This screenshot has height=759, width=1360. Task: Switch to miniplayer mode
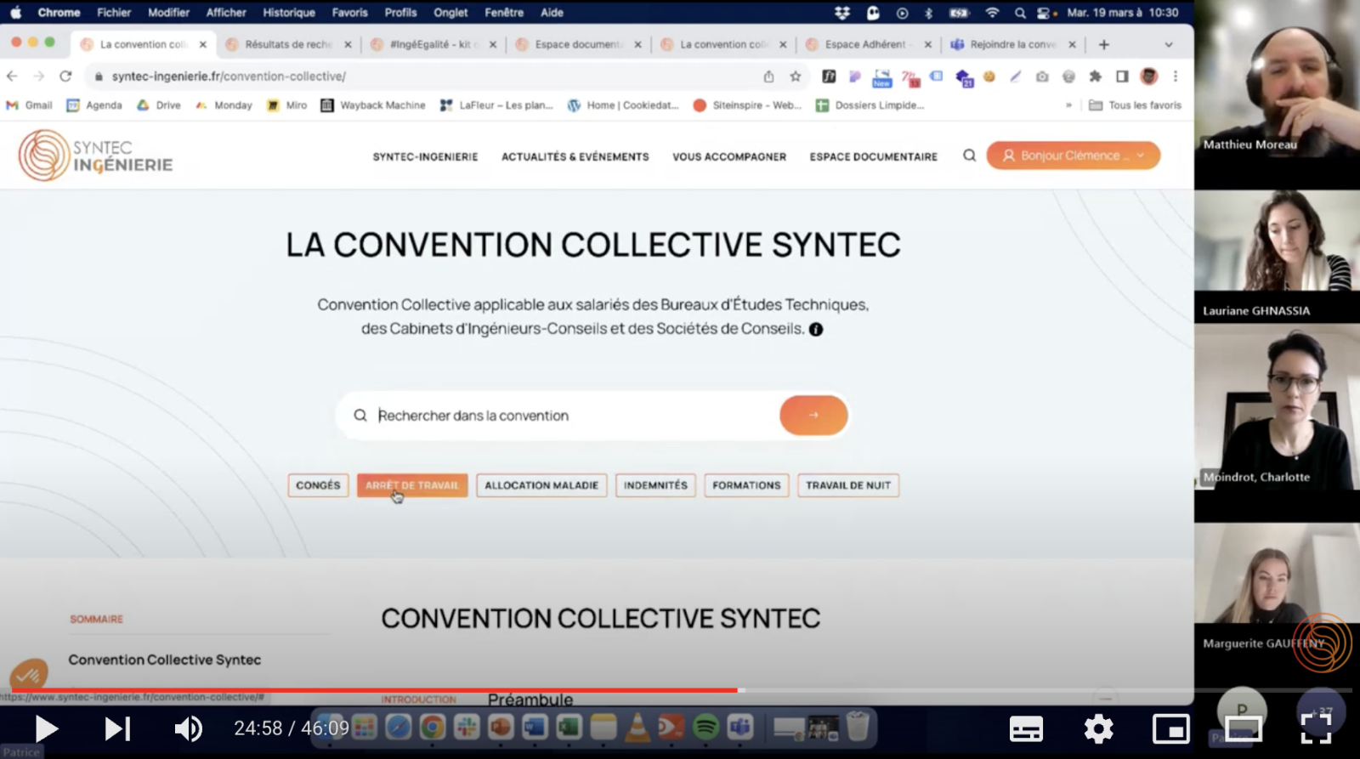(x=1170, y=728)
